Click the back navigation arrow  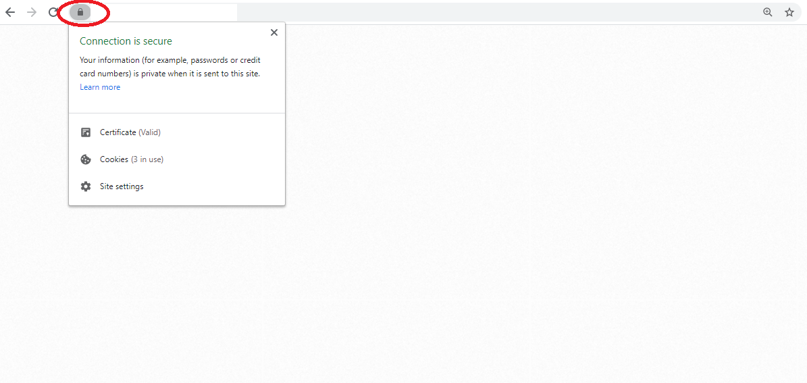pos(10,12)
